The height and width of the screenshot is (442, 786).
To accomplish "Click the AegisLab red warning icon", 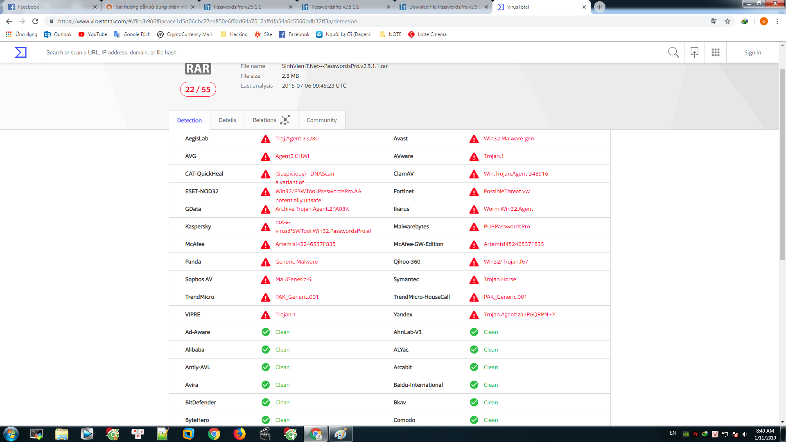I will click(x=266, y=139).
